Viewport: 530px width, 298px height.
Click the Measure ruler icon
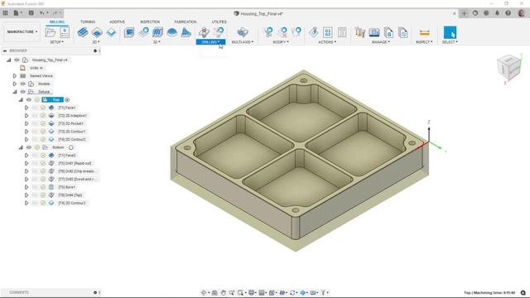(x=424, y=32)
